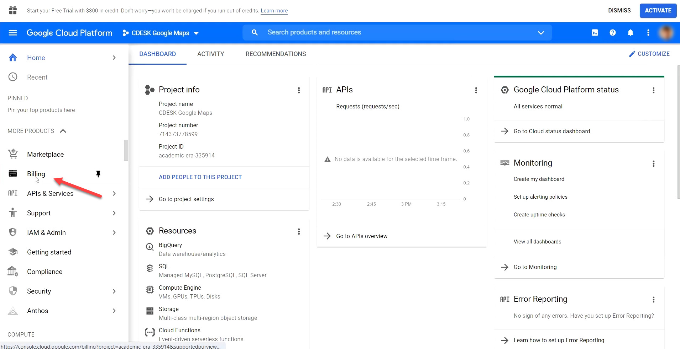The image size is (680, 349).
Task: Click the Getting started graduation cap icon
Action: point(13,252)
